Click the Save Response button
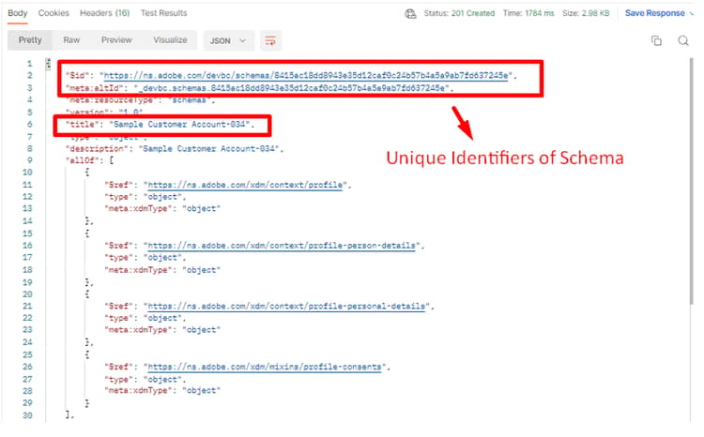The height and width of the screenshot is (437, 704). click(x=654, y=13)
